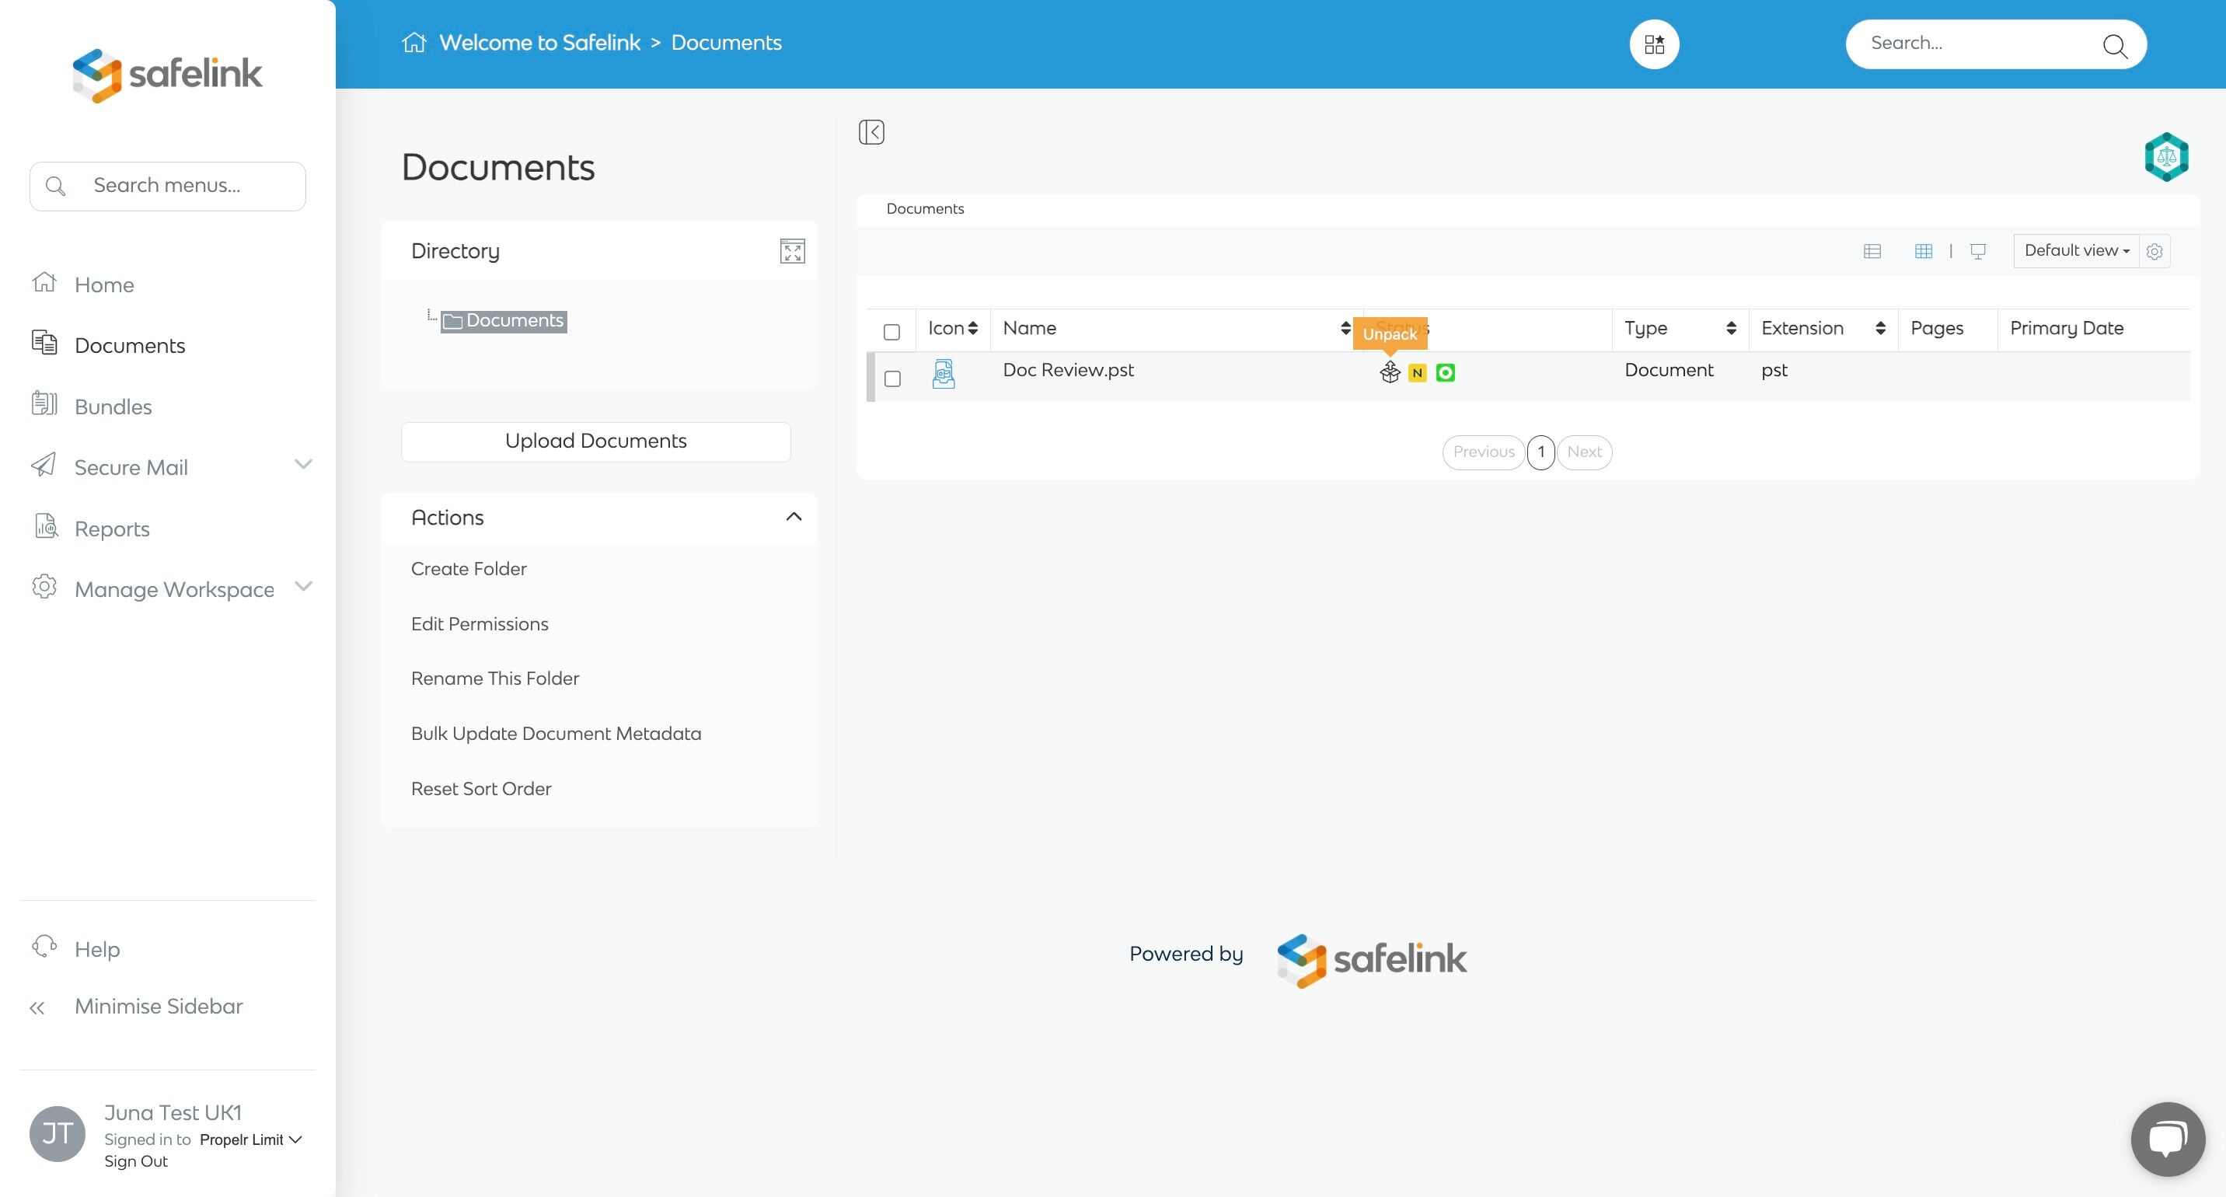
Task: Open the teal scales hexagon icon
Action: tap(2165, 157)
